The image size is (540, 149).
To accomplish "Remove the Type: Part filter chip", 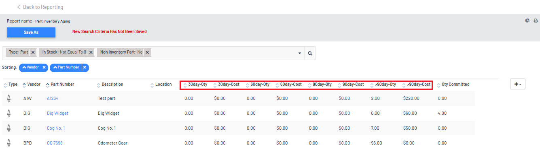I will coord(33,52).
